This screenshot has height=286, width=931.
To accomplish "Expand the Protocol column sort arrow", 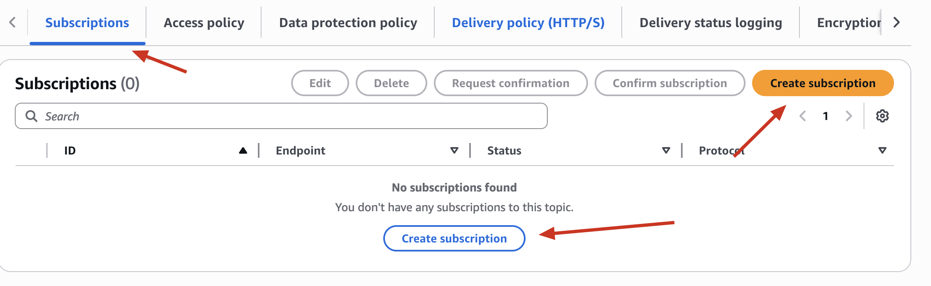I will [x=882, y=151].
